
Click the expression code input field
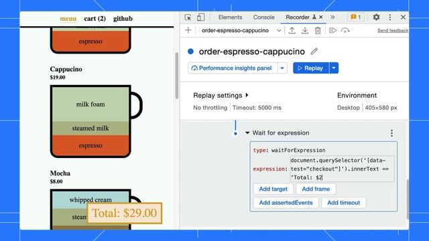tap(342, 169)
